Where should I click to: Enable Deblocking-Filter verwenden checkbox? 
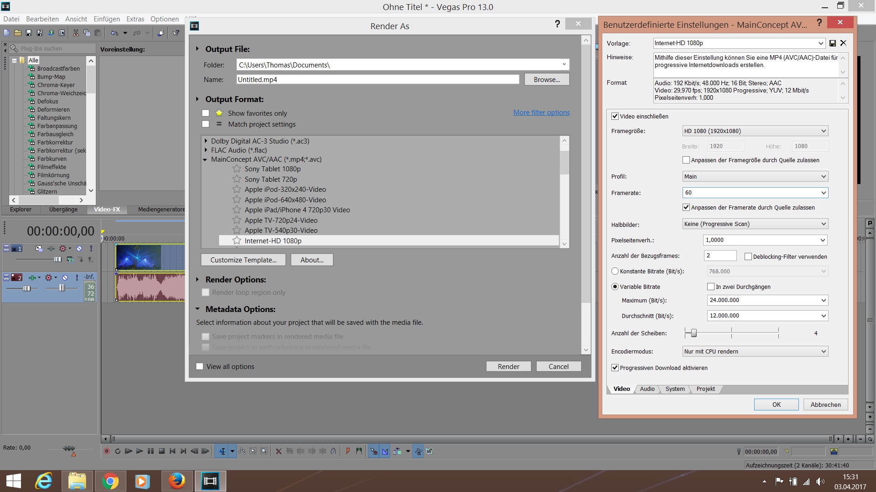tap(748, 256)
